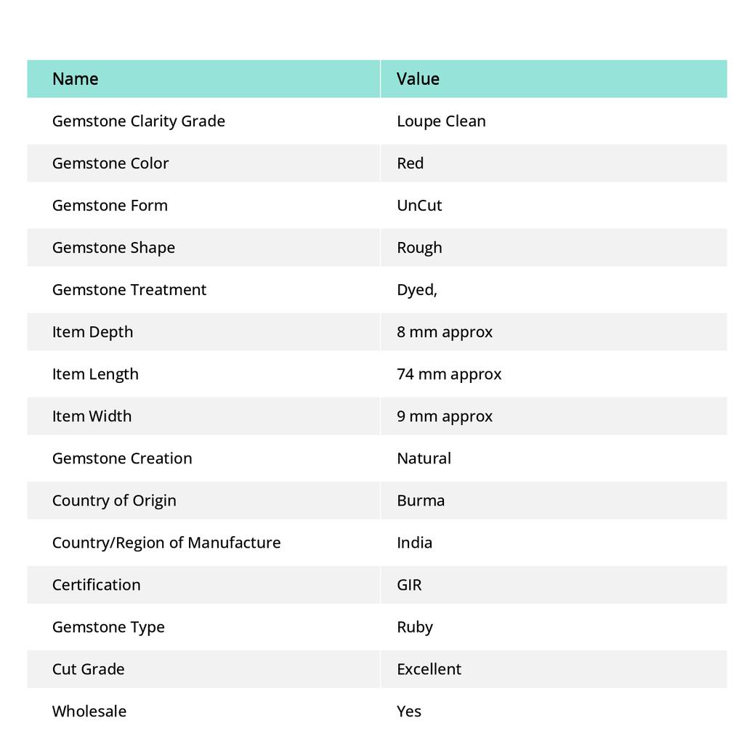
Task: Click the 8 mm approx depth value
Action: coord(445,331)
